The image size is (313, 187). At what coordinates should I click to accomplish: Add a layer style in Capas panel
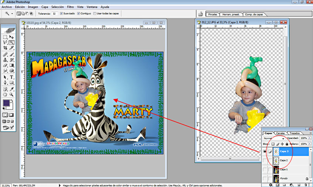271,185
